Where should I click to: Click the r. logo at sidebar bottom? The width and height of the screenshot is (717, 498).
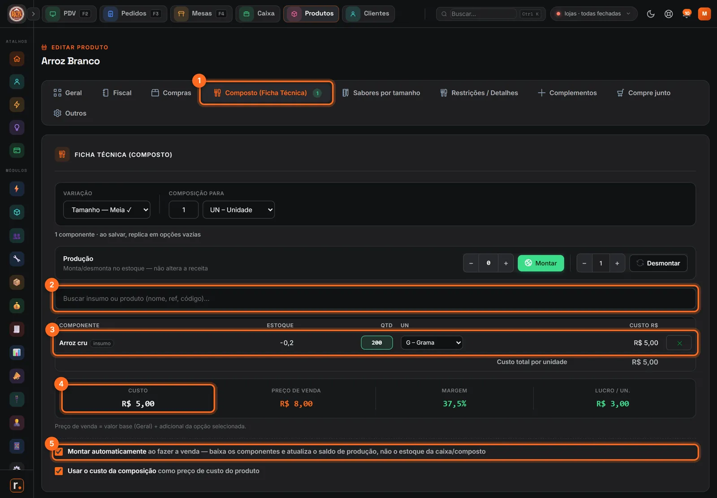[17, 485]
